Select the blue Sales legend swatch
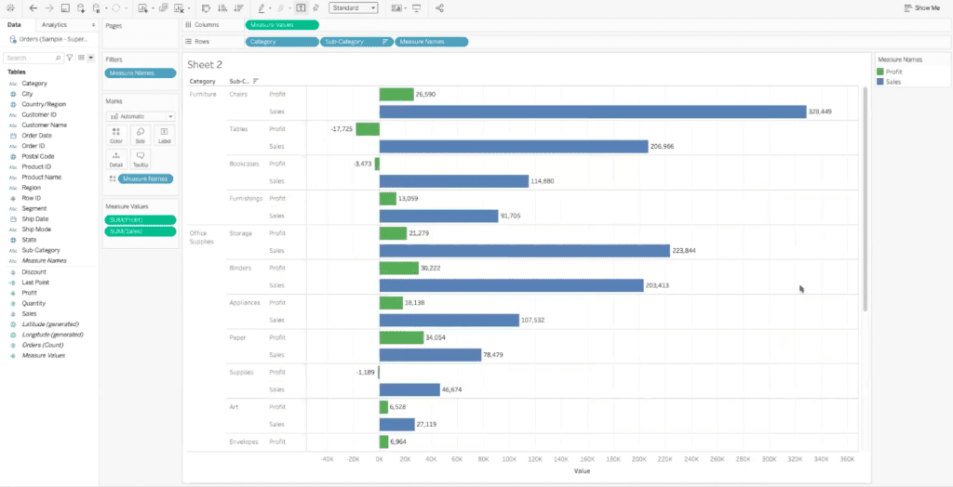 click(880, 82)
